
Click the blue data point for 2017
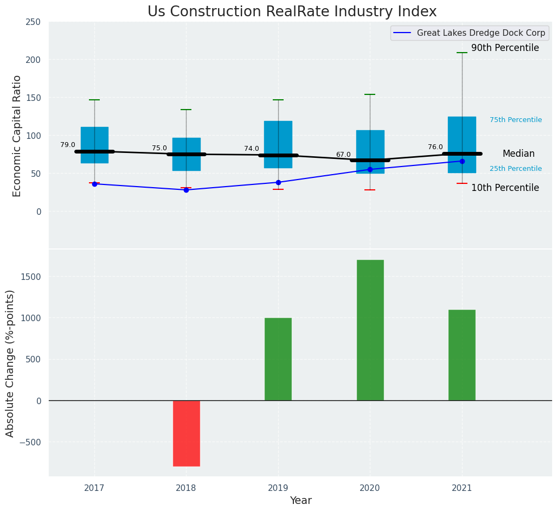pos(94,184)
